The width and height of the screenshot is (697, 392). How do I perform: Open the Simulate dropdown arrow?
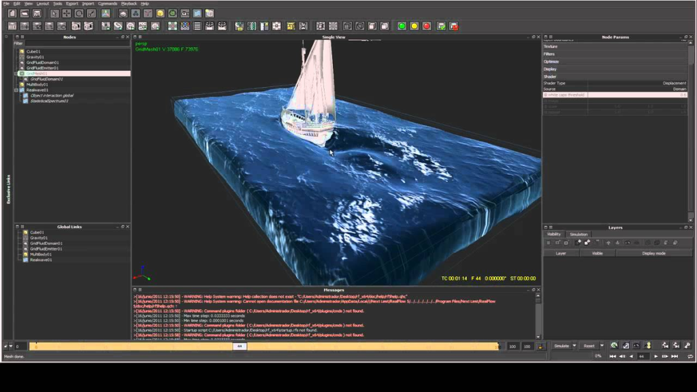[574, 346]
